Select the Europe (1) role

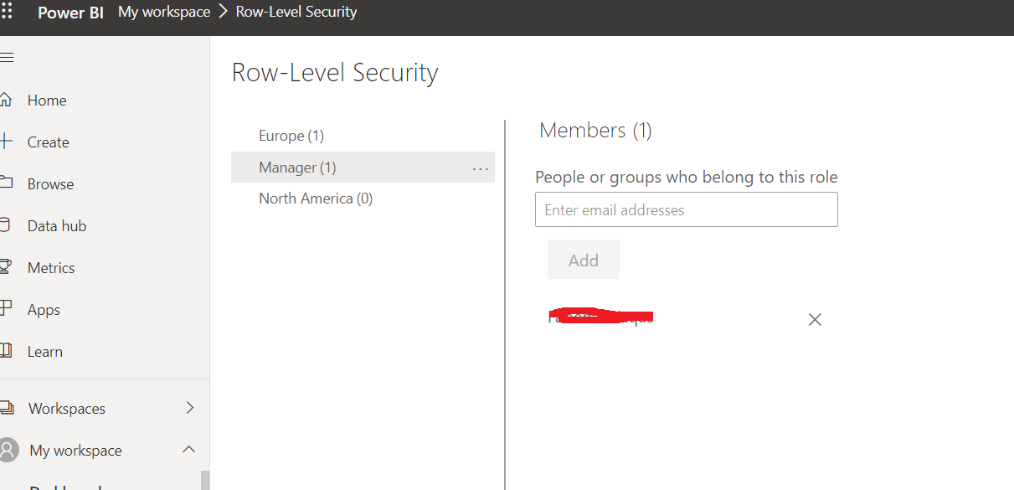point(363,136)
